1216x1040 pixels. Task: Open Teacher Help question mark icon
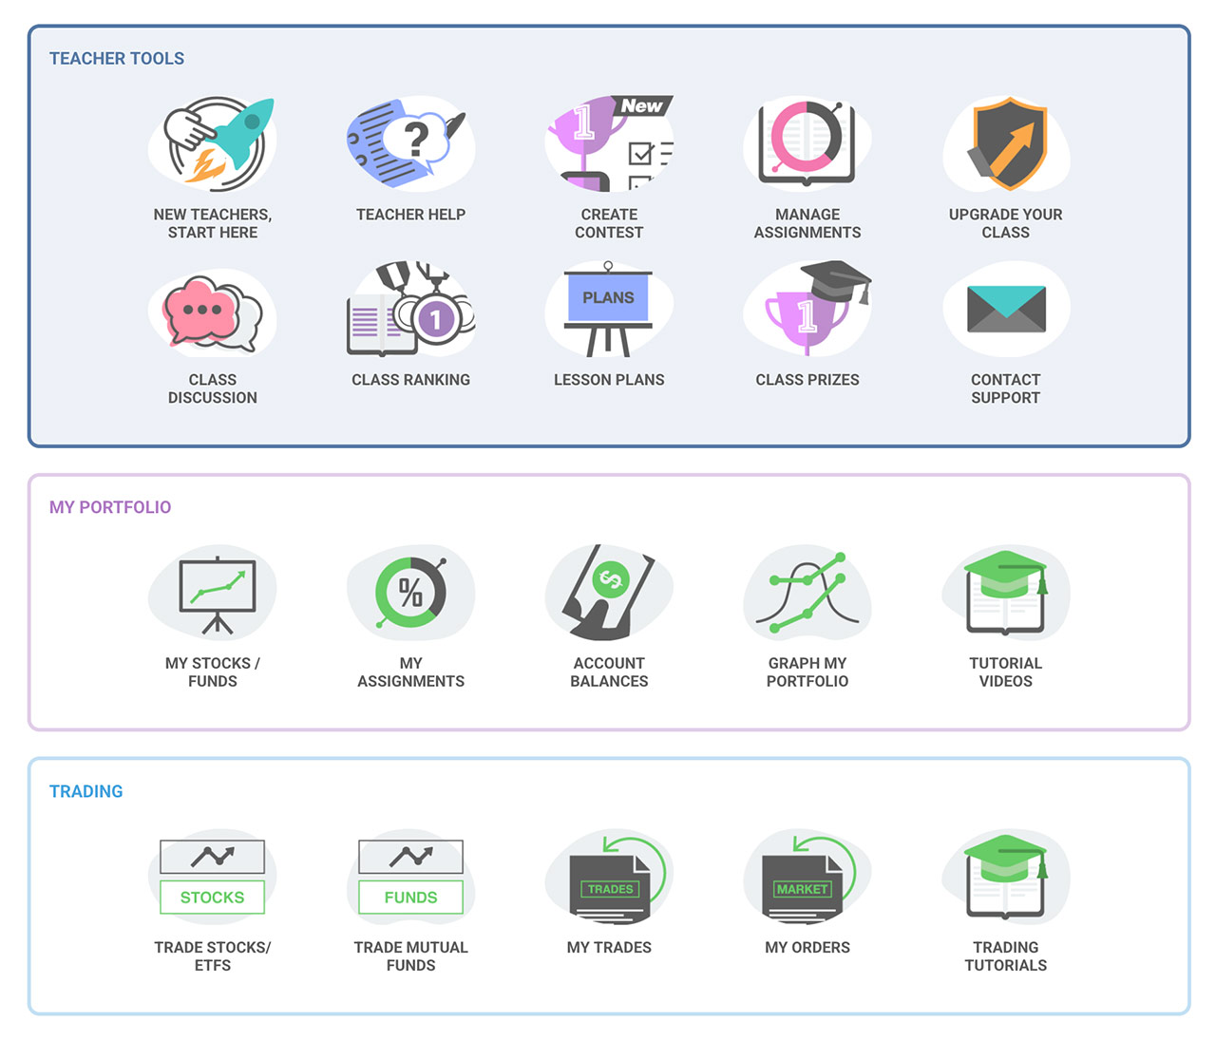[x=410, y=143]
